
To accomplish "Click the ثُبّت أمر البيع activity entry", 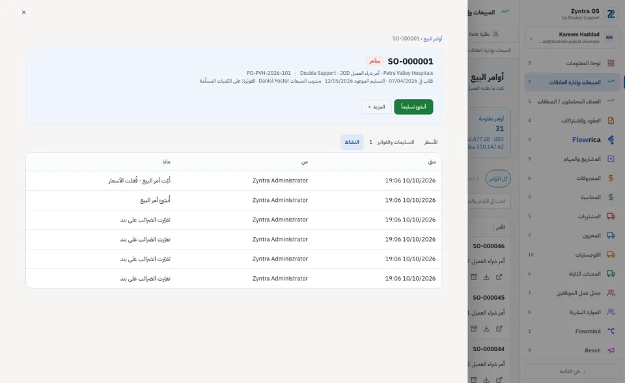I will coord(139,180).
